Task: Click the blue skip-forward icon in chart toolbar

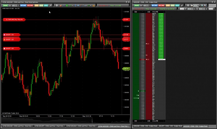Action: (78, 6)
